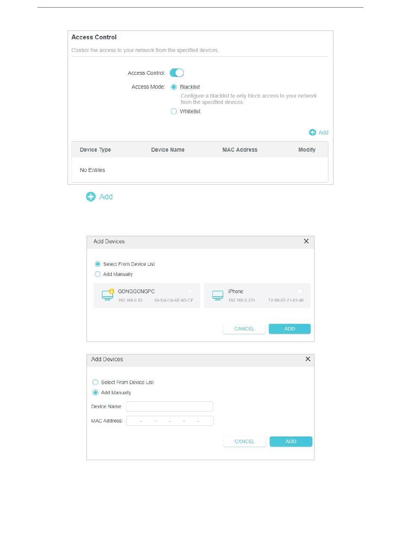Screen dimensions: 401x548
Task: Click the GONGGONGPC computer icon
Action: [x=108, y=294]
